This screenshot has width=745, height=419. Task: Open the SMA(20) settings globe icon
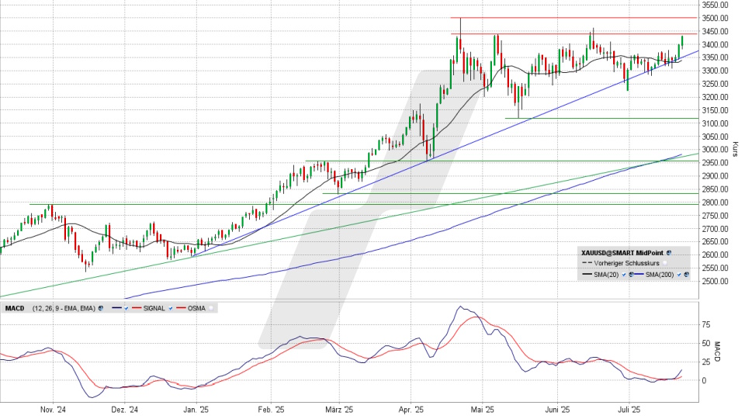click(632, 275)
